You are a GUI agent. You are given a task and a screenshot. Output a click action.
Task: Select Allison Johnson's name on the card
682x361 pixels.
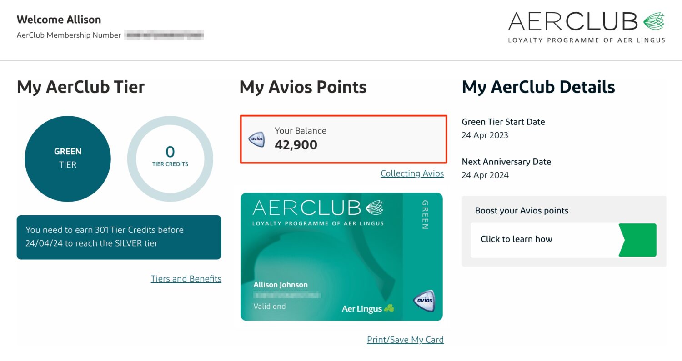tap(280, 284)
